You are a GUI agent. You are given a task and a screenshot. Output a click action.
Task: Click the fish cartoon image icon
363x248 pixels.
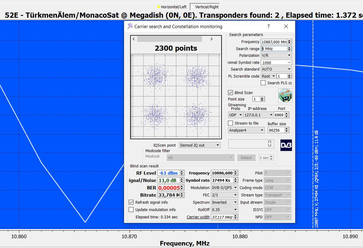[x=285, y=95]
